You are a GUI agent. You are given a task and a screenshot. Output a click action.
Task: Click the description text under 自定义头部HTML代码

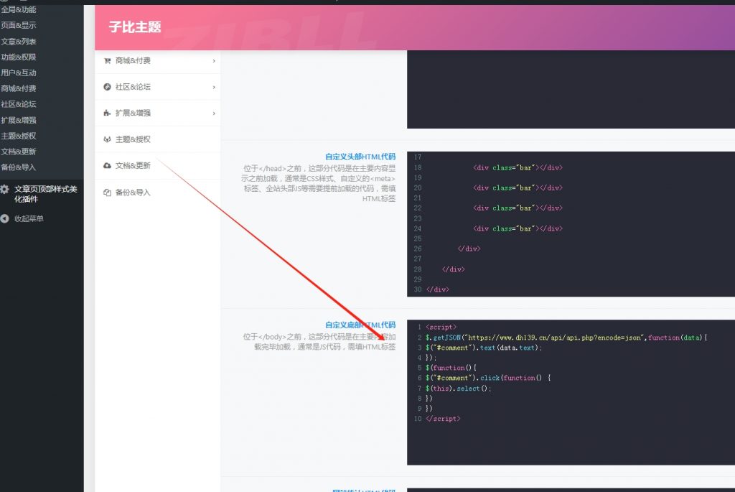(319, 183)
